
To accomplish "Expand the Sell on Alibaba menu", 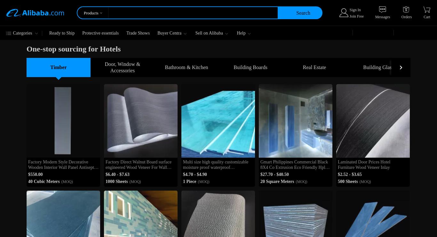I will [x=212, y=33].
